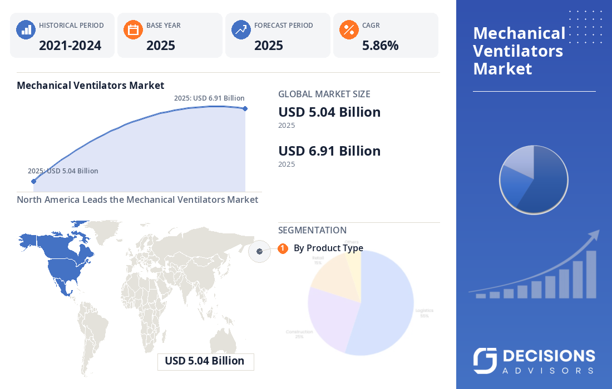Click the orange number 1 segmentation badge
Screen dimensions: 612x389
(x=283, y=248)
